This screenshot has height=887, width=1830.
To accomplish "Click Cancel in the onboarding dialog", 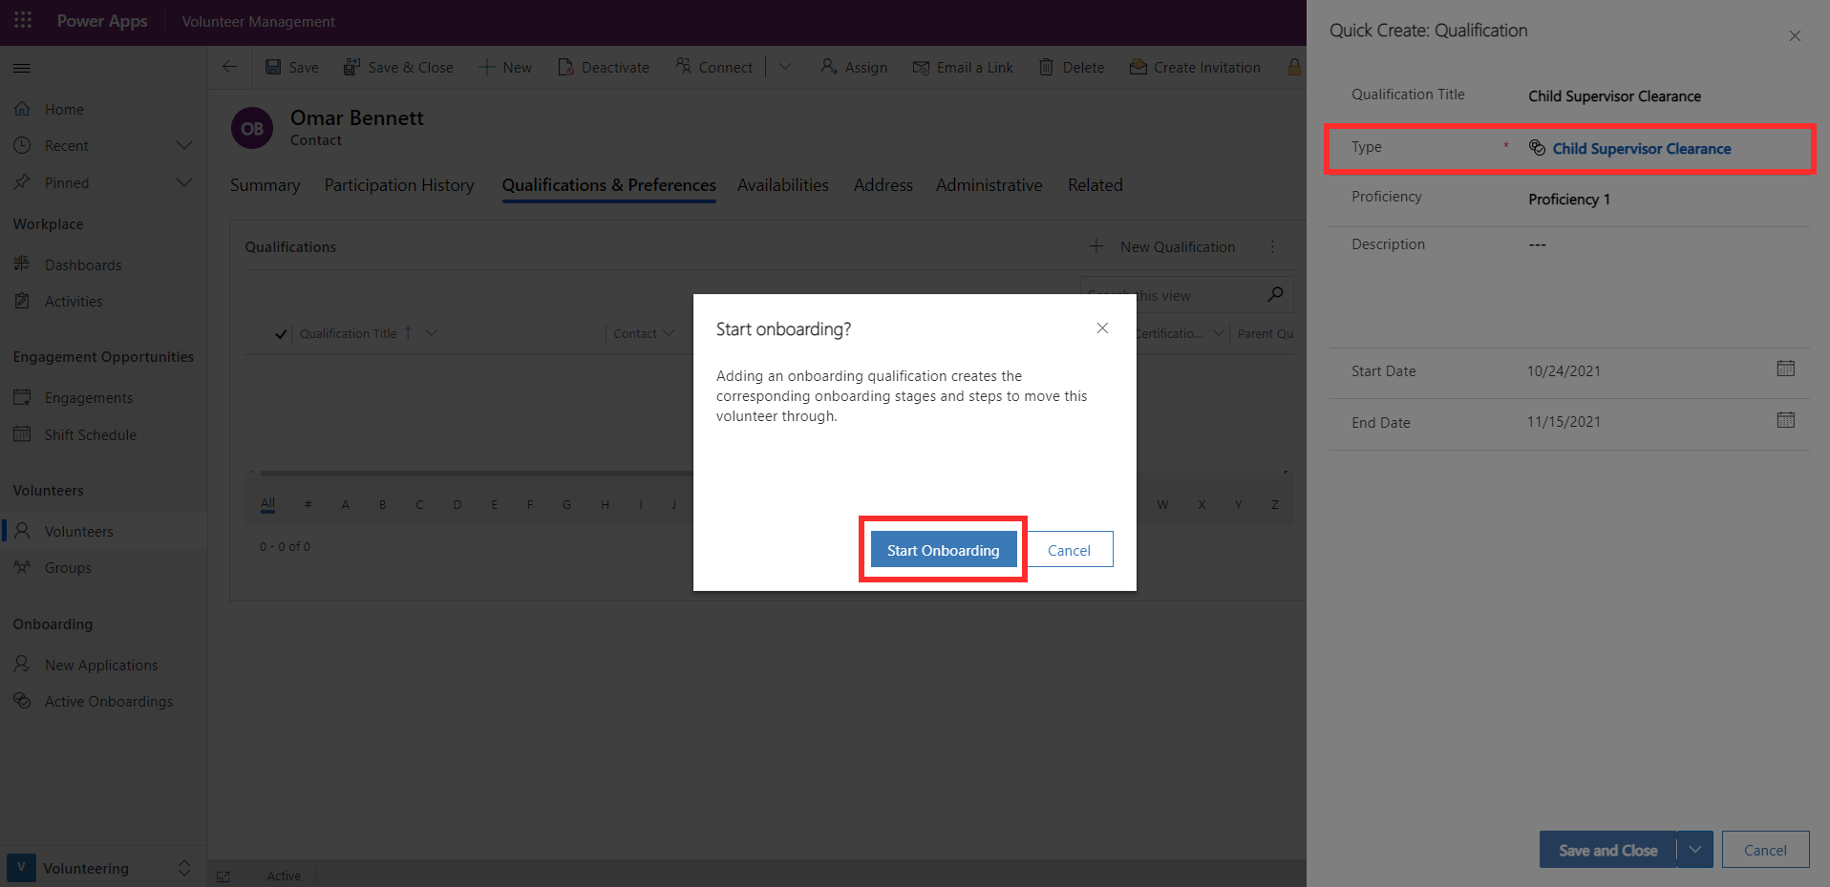I will (x=1069, y=550).
